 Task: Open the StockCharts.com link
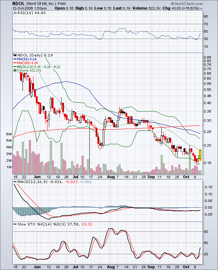(188, 4)
